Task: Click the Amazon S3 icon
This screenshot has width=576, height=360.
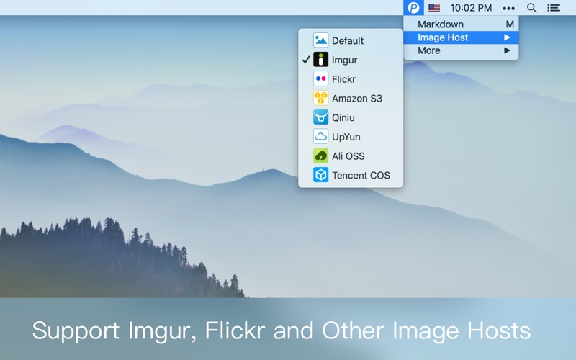Action: point(320,99)
